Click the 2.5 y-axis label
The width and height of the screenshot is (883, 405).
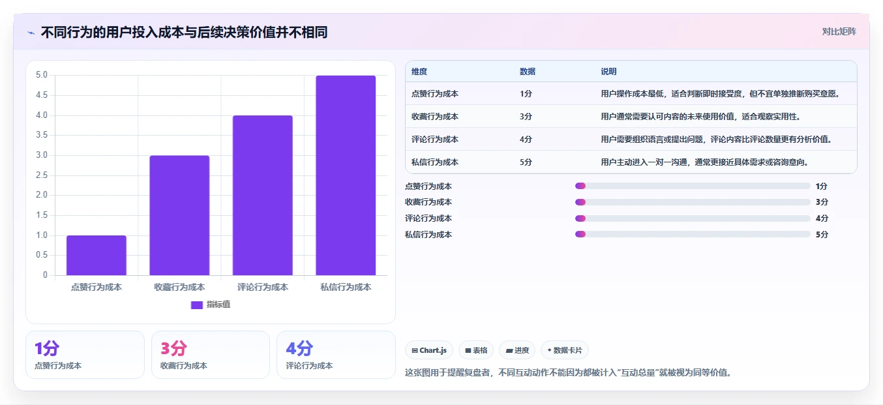point(41,175)
